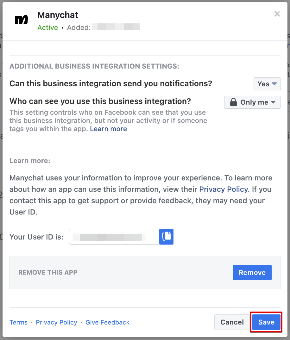
Task: Click the notifications question text
Action: coord(111,83)
